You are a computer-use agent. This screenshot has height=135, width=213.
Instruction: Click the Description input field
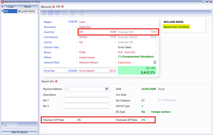87,95
